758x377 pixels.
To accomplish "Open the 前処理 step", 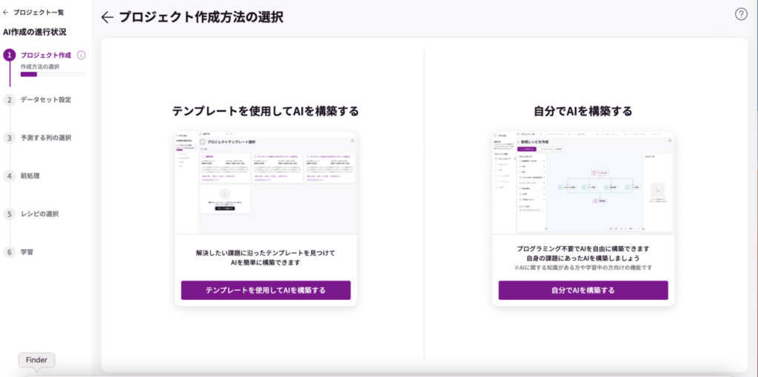I will 30,176.
